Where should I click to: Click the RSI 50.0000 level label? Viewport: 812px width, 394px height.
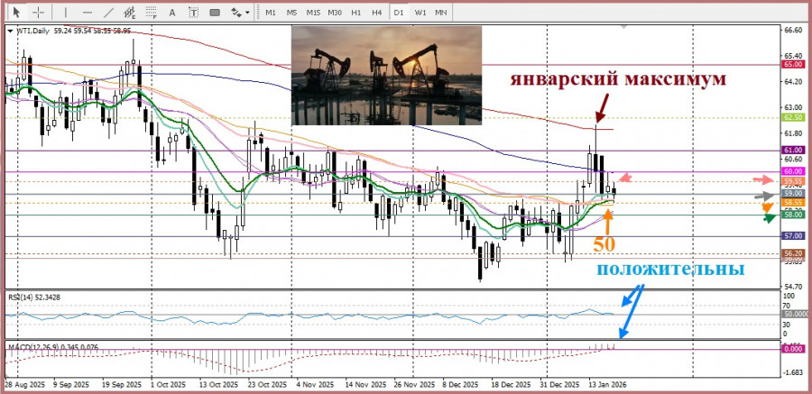pos(794,315)
